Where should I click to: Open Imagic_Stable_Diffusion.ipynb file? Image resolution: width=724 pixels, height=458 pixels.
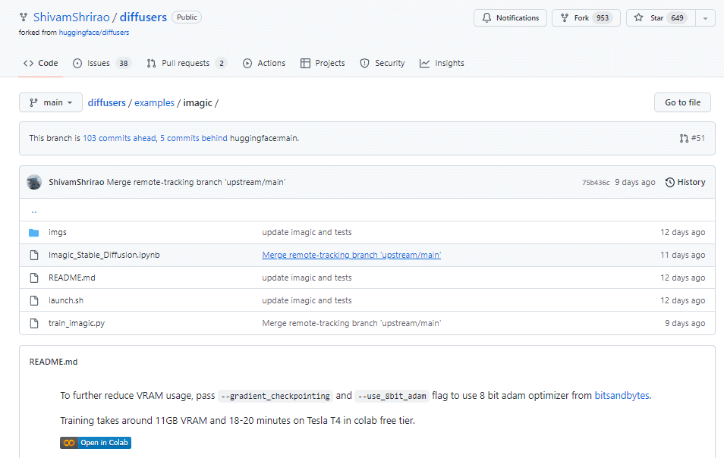(x=104, y=255)
